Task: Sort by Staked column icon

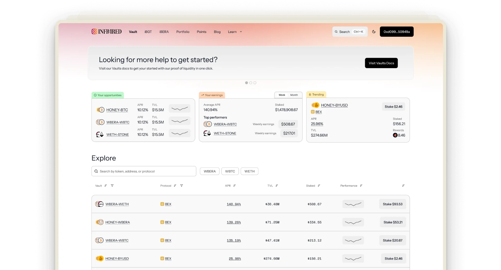Action: pos(319,186)
